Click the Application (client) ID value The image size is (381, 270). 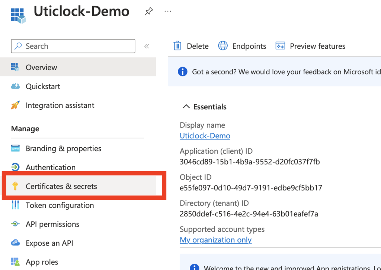coord(250,162)
